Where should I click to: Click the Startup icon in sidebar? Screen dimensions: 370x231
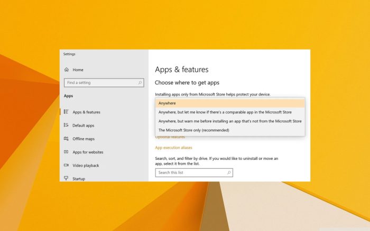point(66,178)
